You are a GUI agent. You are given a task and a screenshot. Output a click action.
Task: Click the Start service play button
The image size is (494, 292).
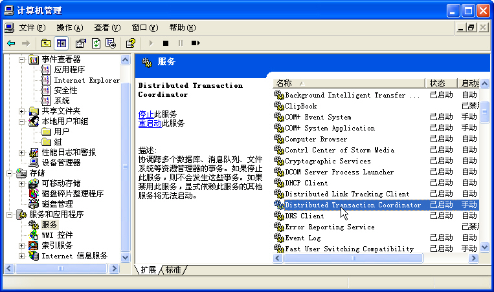coord(151,43)
